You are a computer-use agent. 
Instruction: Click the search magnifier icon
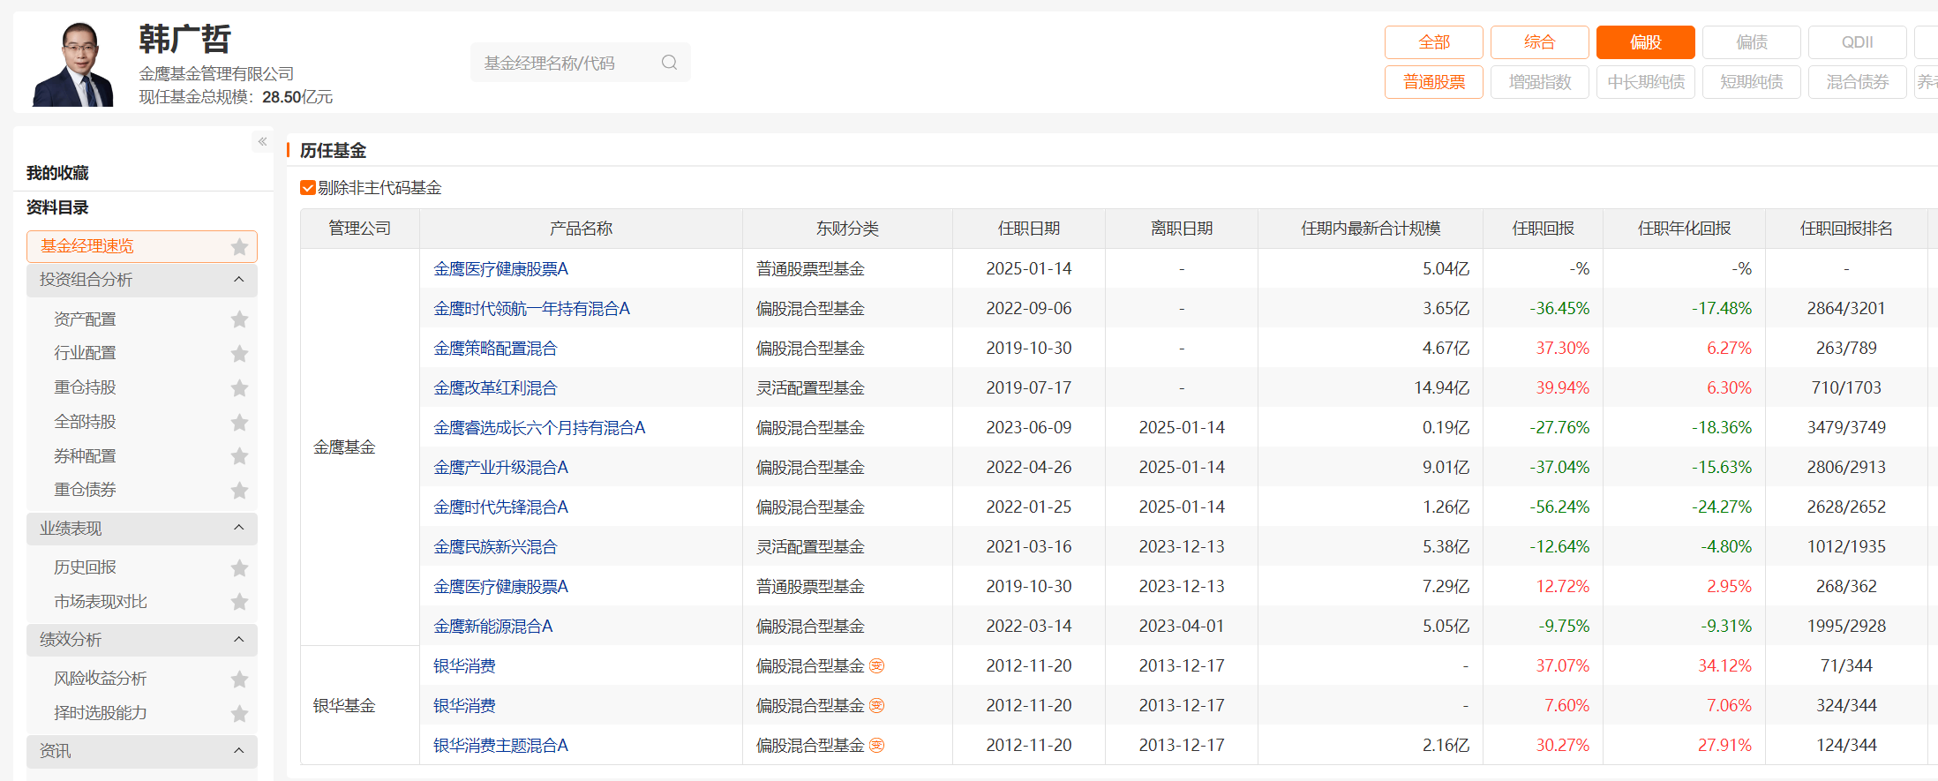pyautogui.click(x=669, y=63)
